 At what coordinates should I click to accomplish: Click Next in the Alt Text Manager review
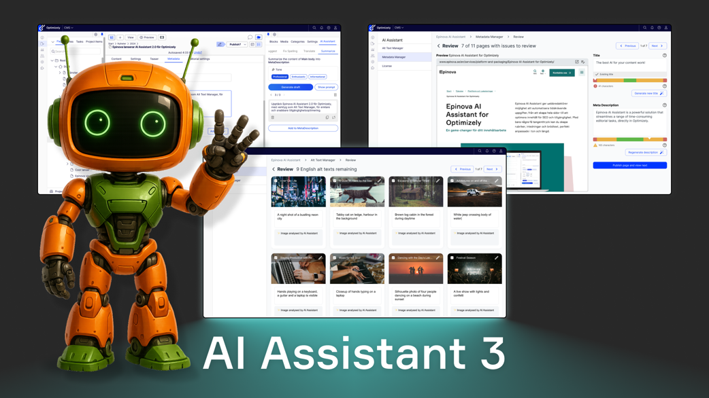click(x=492, y=169)
